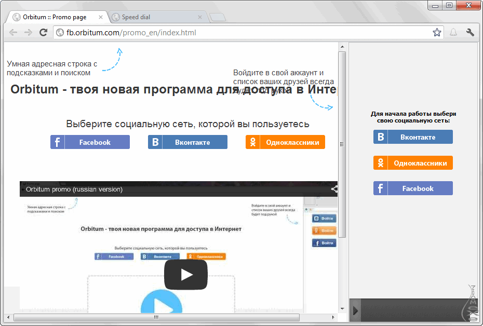Select Вконтакте in the right sidebar
Image resolution: width=483 pixels, height=326 pixels.
pos(413,137)
